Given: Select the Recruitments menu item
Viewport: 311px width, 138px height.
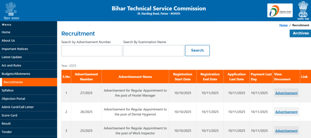Looking at the screenshot, I should point(13,82).
